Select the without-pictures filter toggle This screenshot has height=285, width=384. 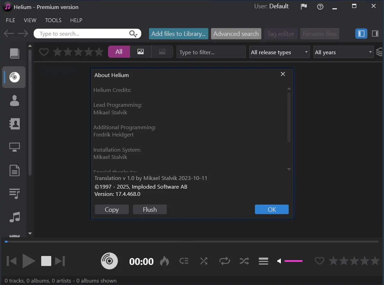tap(162, 52)
